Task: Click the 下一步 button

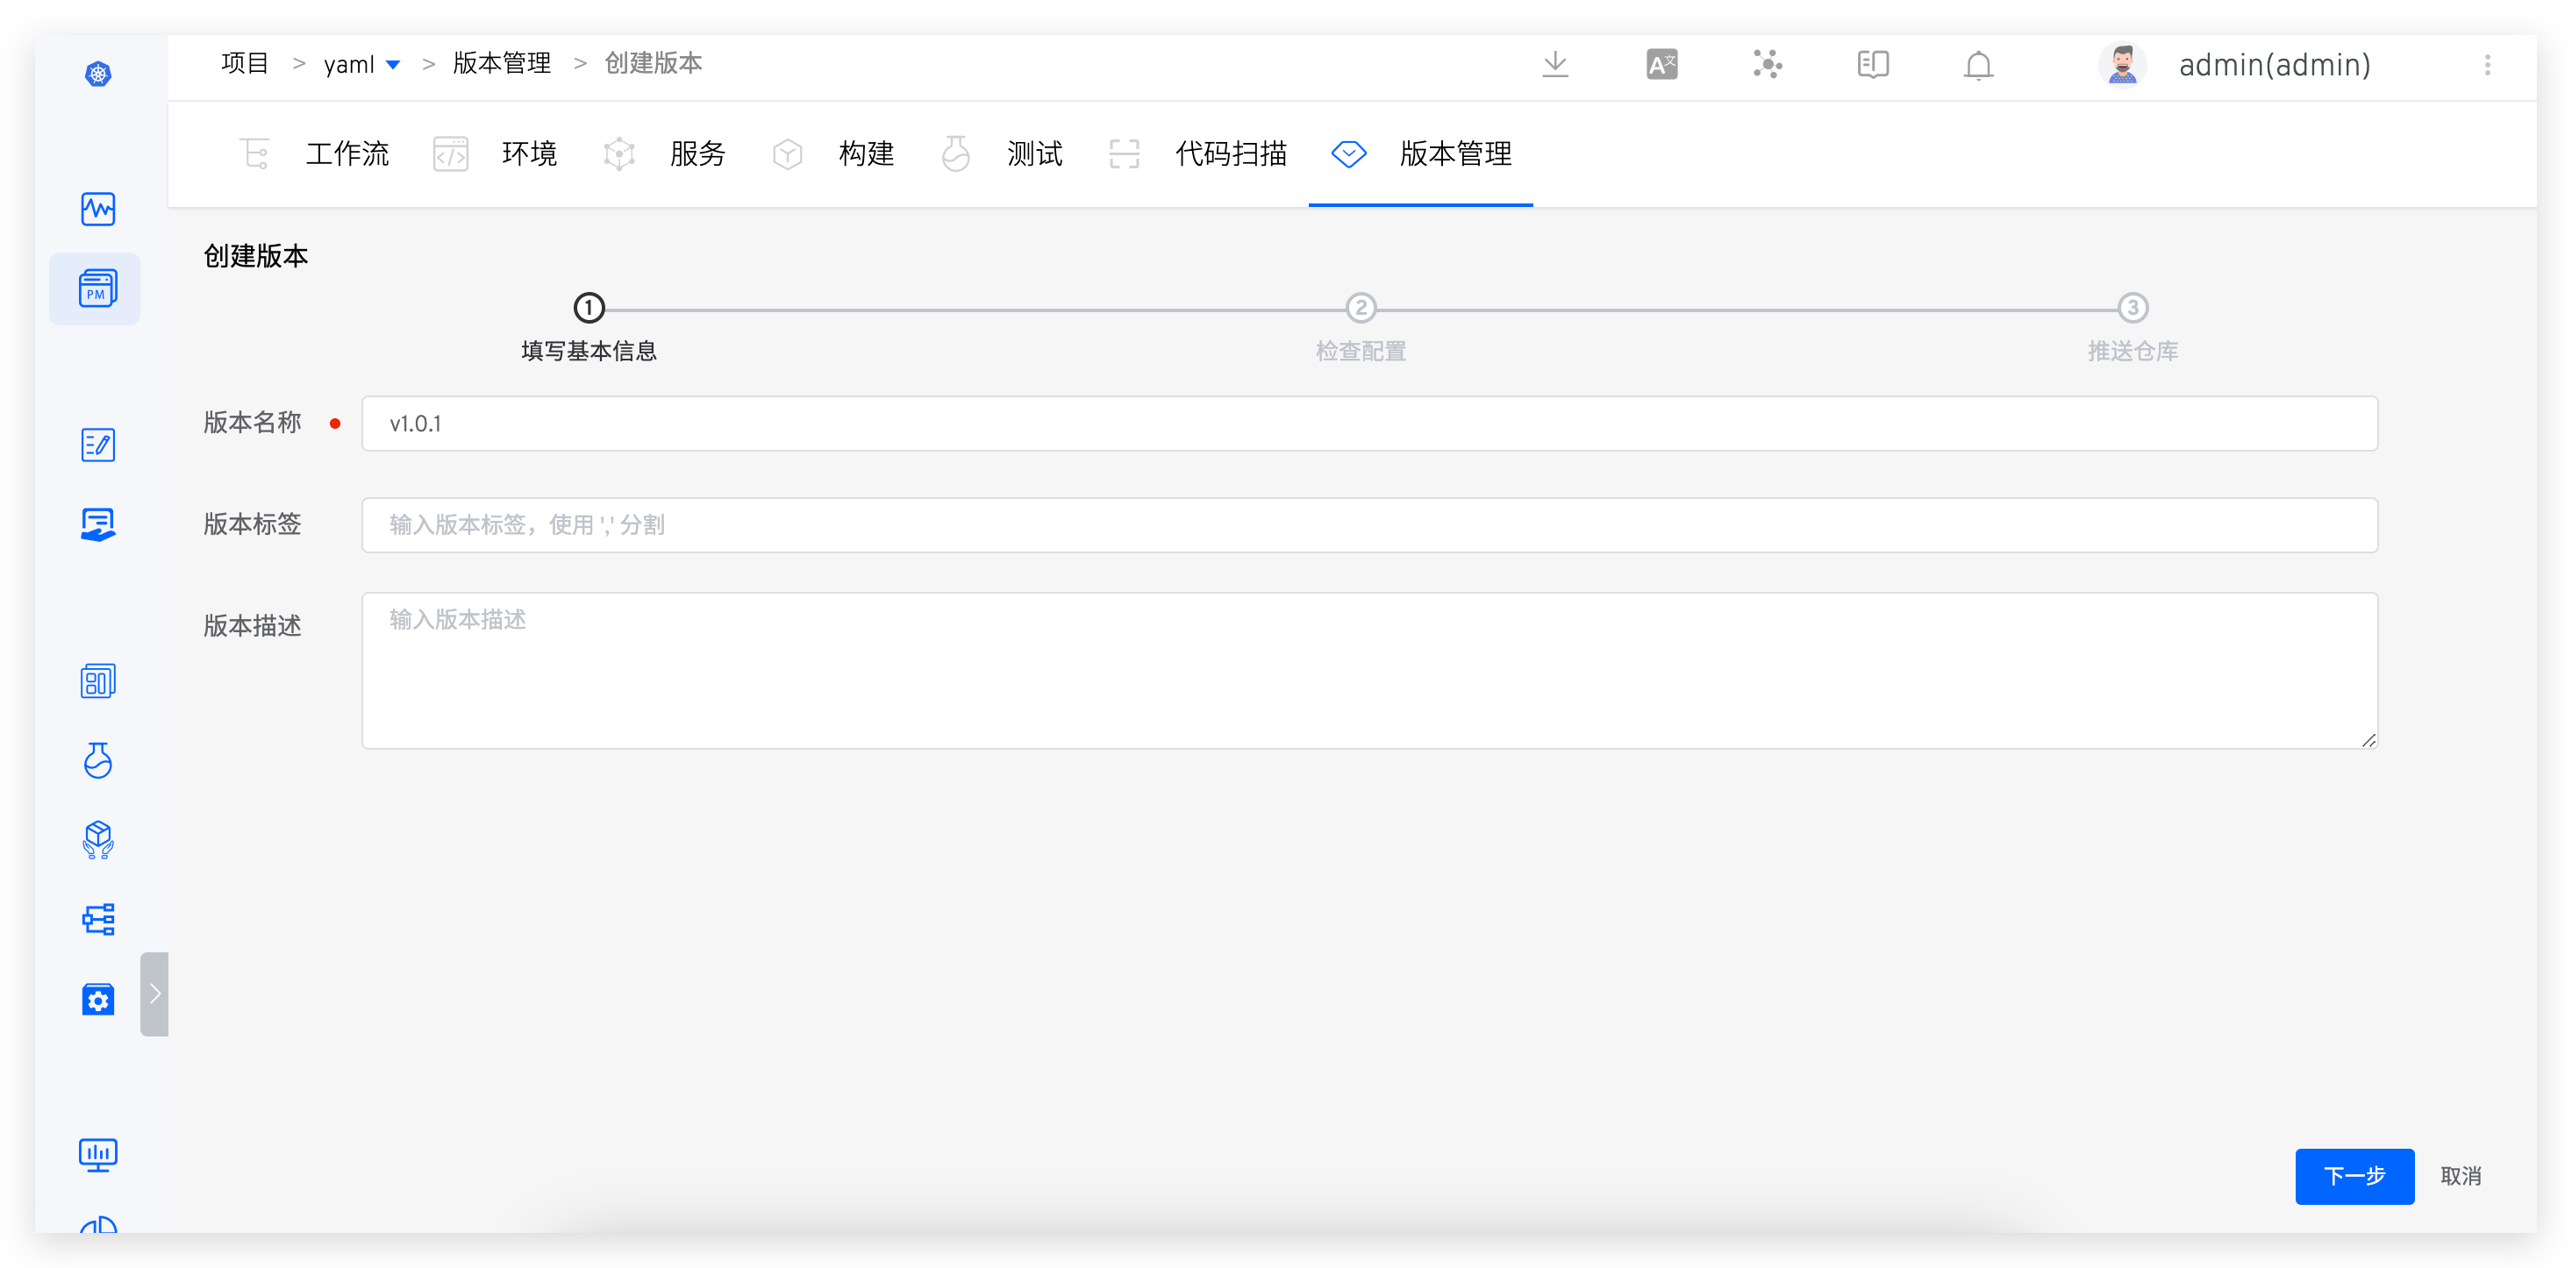Action: point(2354,1176)
